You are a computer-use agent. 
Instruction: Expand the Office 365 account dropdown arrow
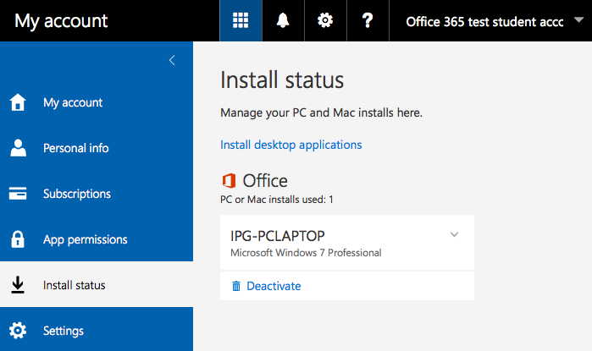coord(578,19)
